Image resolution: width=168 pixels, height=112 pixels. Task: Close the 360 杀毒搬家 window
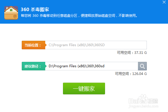pos(164,2)
